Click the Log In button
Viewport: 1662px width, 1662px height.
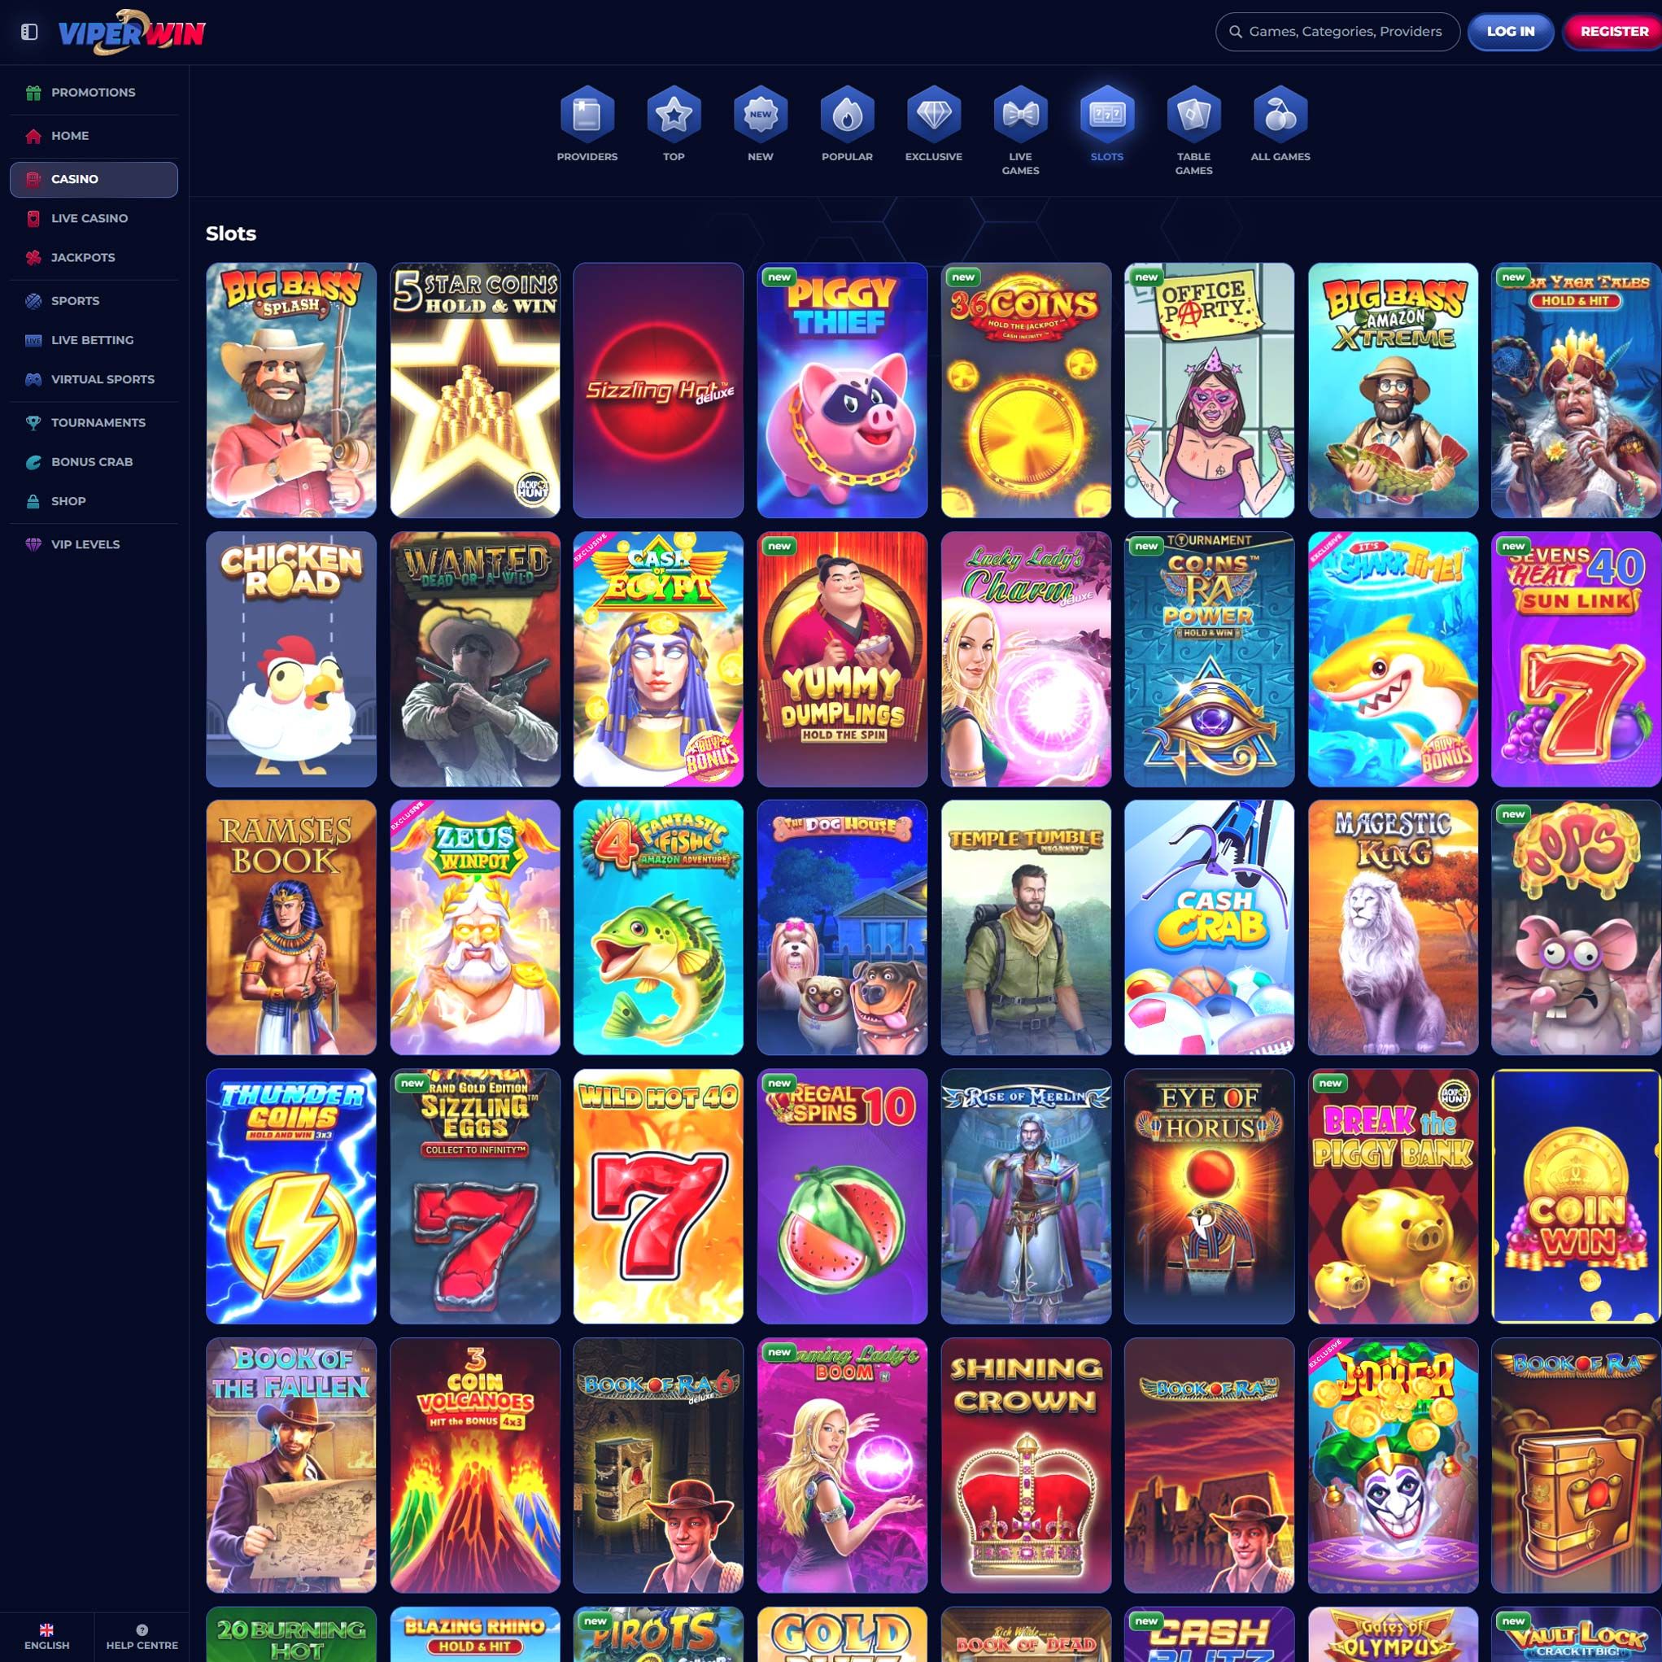click(x=1511, y=32)
